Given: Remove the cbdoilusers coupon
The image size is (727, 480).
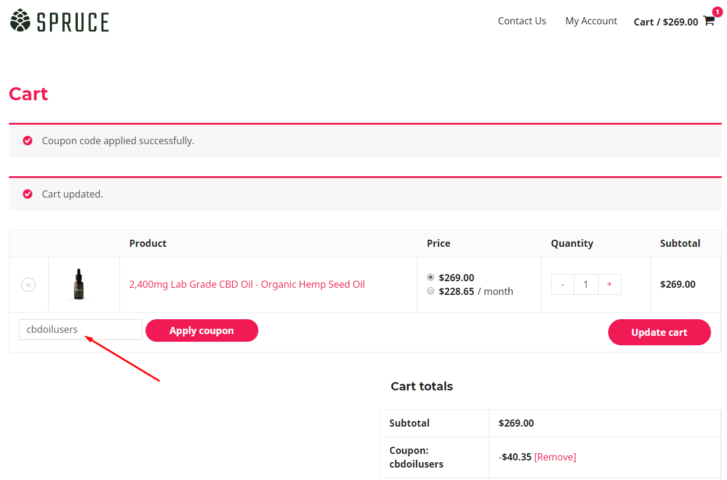Looking at the screenshot, I should tap(555, 457).
